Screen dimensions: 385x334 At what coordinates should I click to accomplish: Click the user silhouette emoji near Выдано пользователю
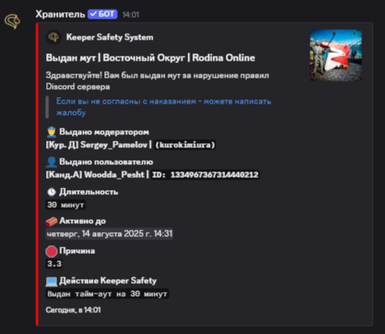(51, 162)
